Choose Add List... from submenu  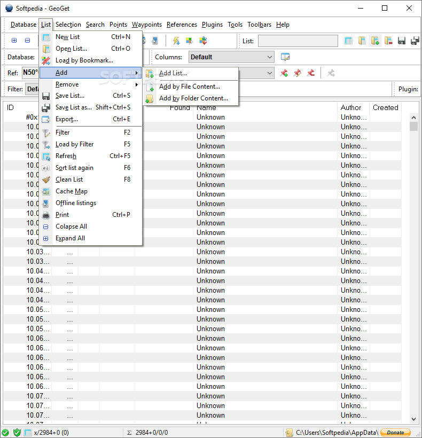coord(191,73)
